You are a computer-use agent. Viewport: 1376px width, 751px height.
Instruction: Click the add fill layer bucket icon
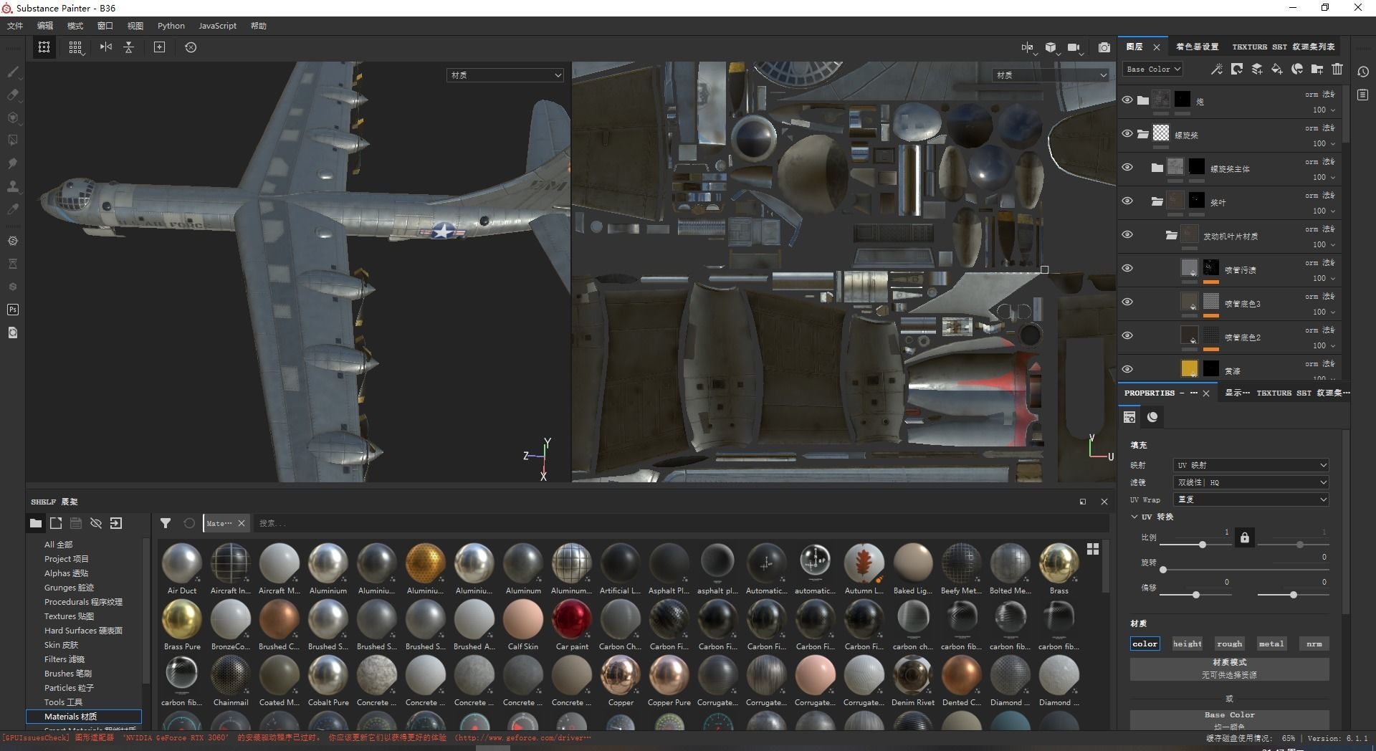pyautogui.click(x=1277, y=69)
